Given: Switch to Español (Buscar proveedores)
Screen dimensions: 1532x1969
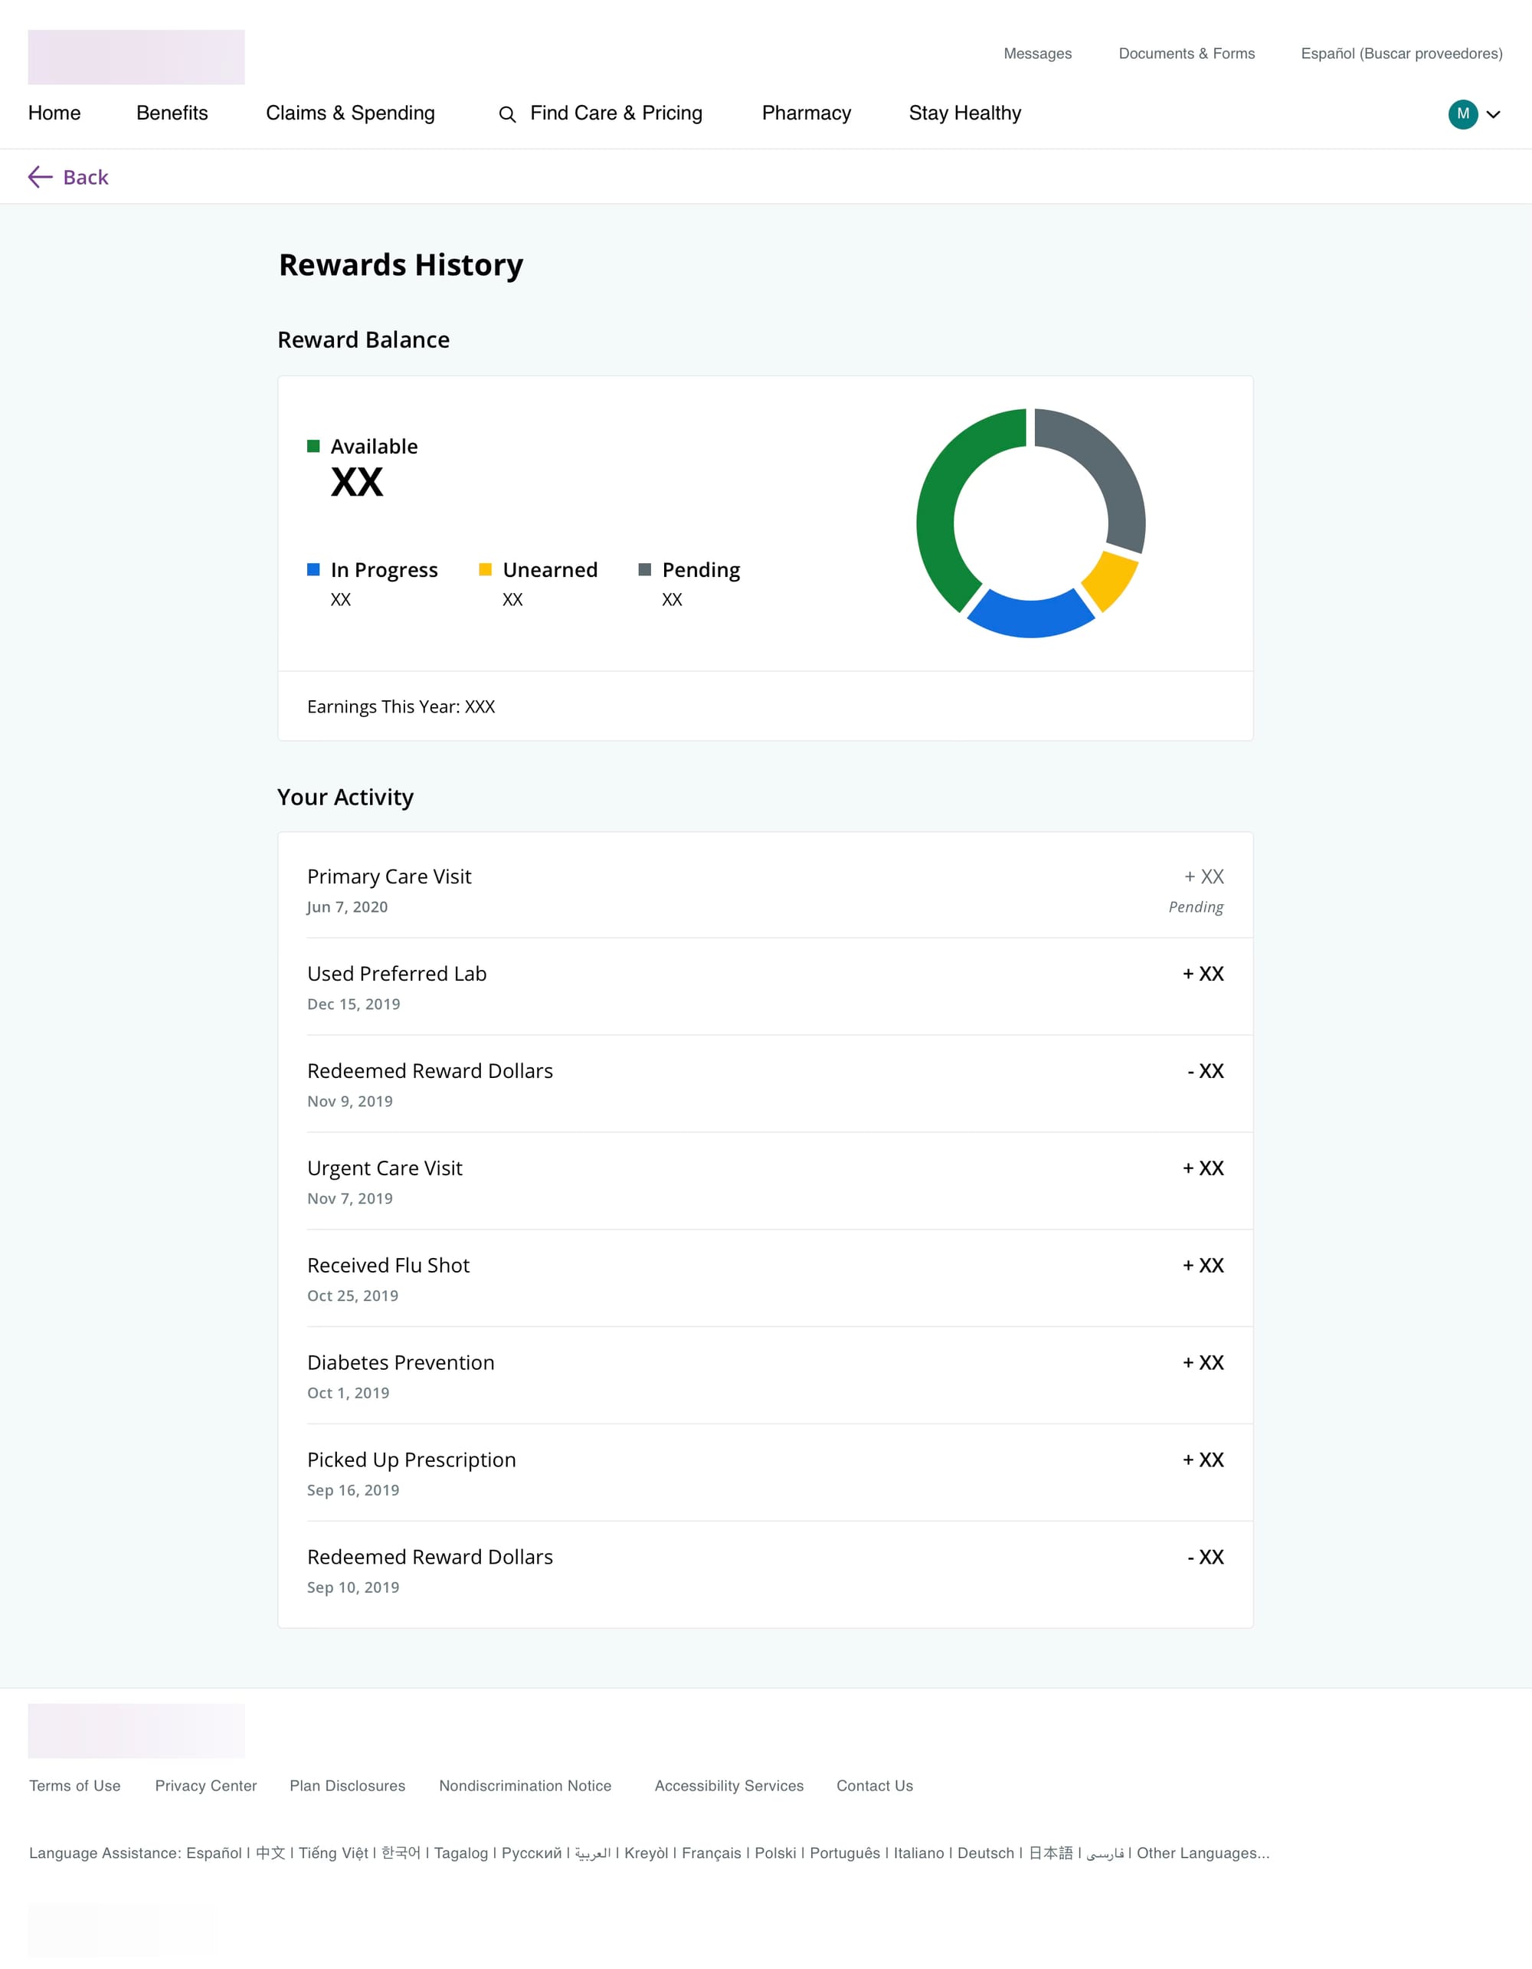Looking at the screenshot, I should tap(1400, 54).
